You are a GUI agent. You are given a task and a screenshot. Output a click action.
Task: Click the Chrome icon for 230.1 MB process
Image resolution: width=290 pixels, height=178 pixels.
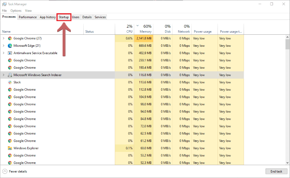10,60
